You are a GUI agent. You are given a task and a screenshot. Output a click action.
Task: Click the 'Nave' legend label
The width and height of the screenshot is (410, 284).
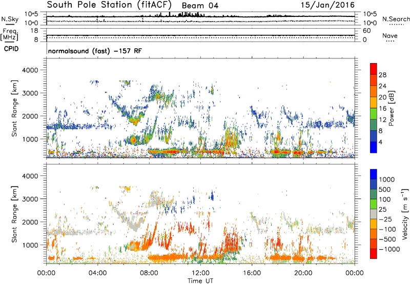coord(389,35)
